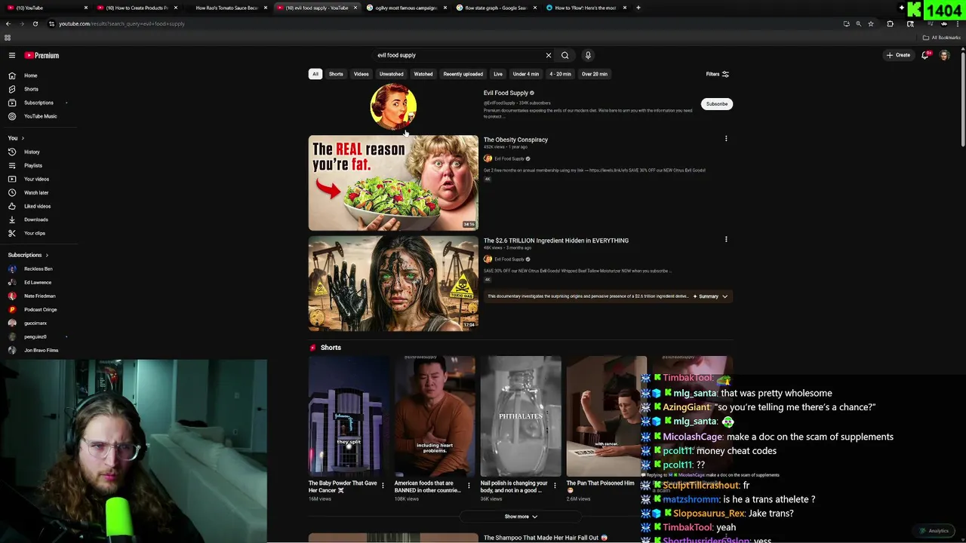Image resolution: width=966 pixels, height=543 pixels.
Task: Open the Jon Bravo Films subscription
Action: pos(41,350)
